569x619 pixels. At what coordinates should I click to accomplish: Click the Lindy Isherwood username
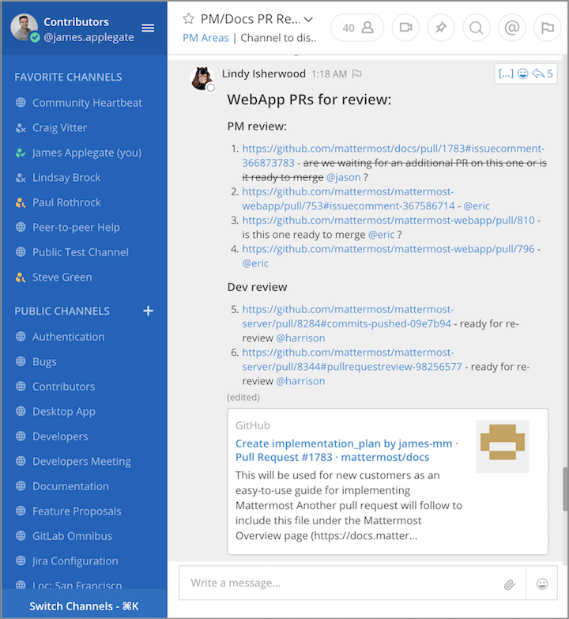(264, 74)
